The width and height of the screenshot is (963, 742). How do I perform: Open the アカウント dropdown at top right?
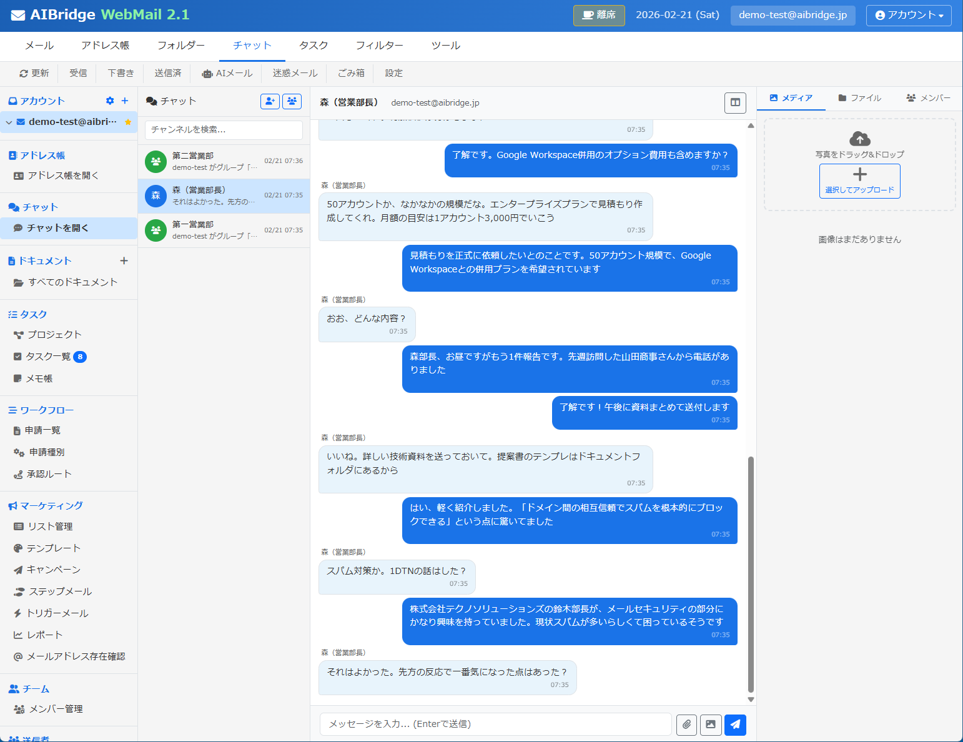[909, 15]
